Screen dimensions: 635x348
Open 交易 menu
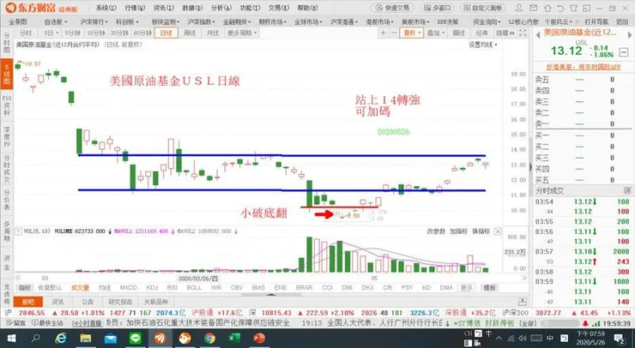pyautogui.click(x=279, y=8)
